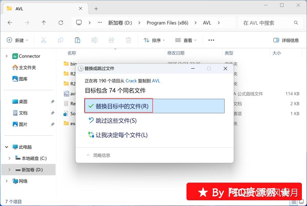Cut files using the scissors icon
Screen dimensions: 307x206
43,40
